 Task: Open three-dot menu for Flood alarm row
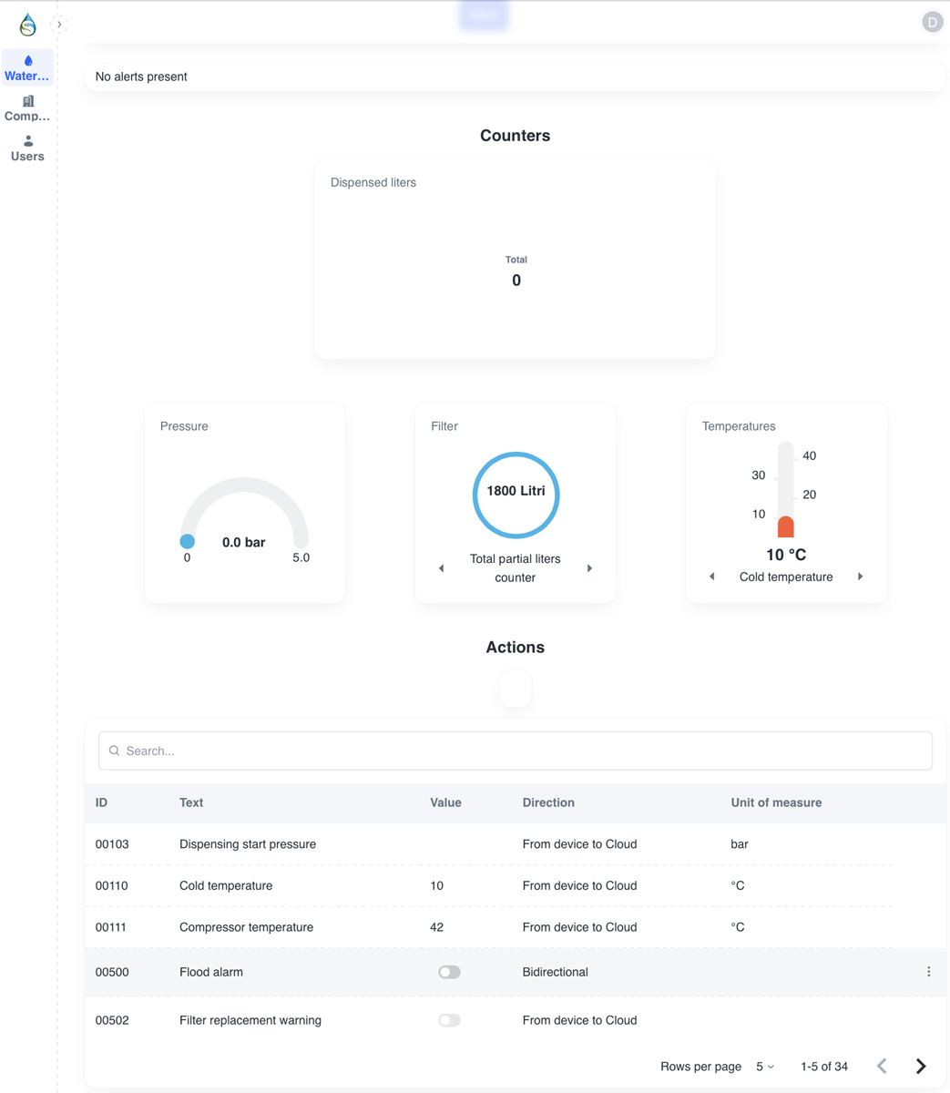coord(928,972)
